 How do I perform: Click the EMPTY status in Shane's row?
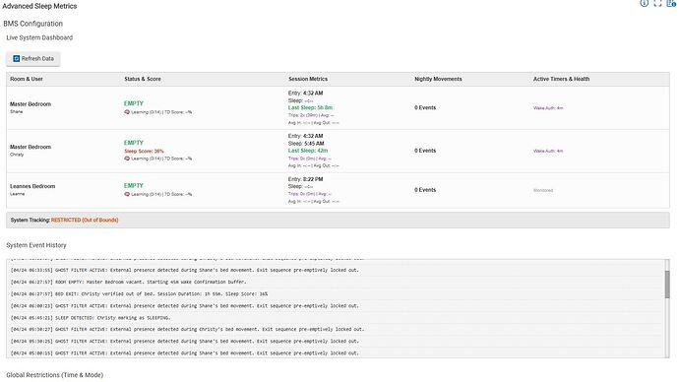(134, 103)
